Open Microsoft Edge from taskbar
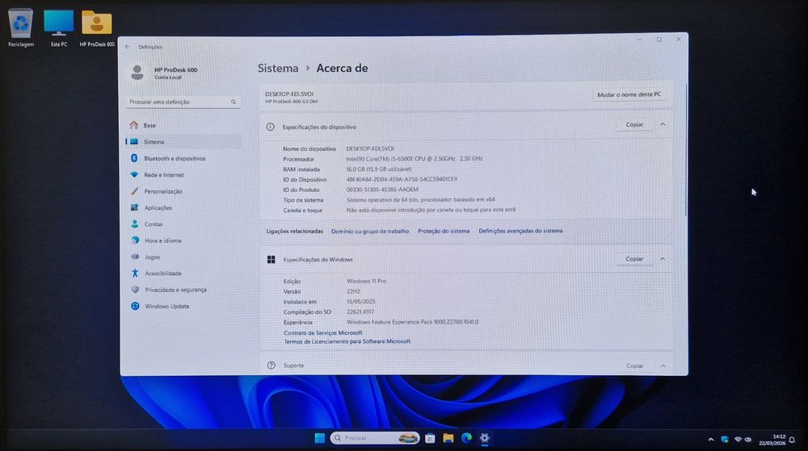The width and height of the screenshot is (808, 451). pos(466,438)
